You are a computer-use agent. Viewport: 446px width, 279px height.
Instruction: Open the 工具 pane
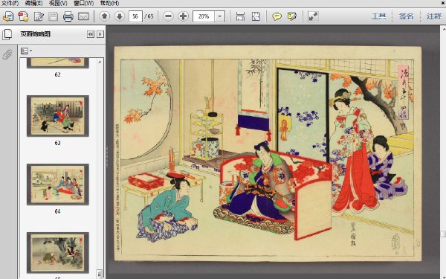point(378,16)
